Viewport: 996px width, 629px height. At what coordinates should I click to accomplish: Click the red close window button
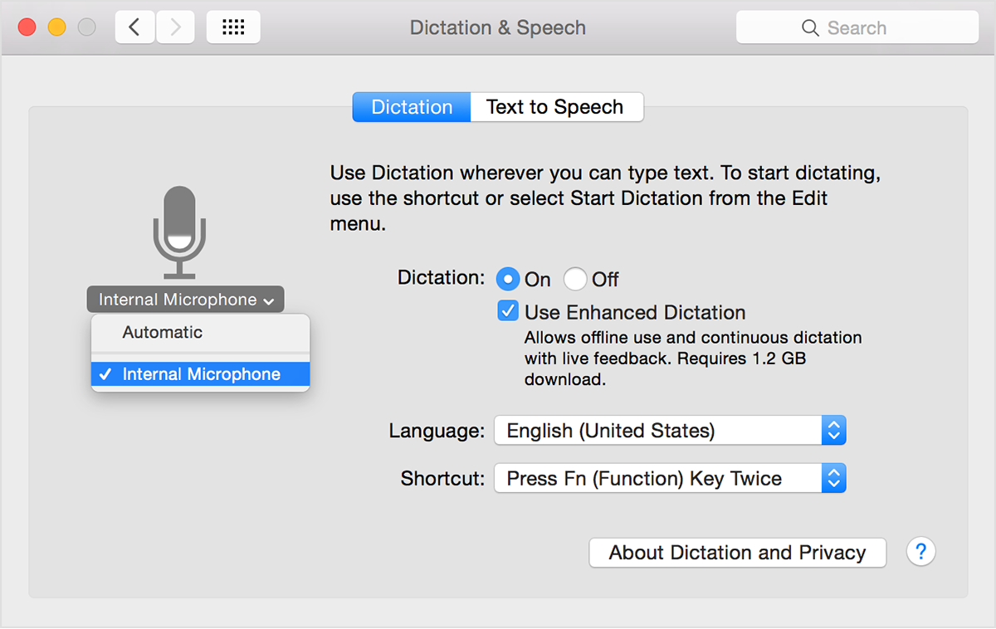(x=27, y=27)
